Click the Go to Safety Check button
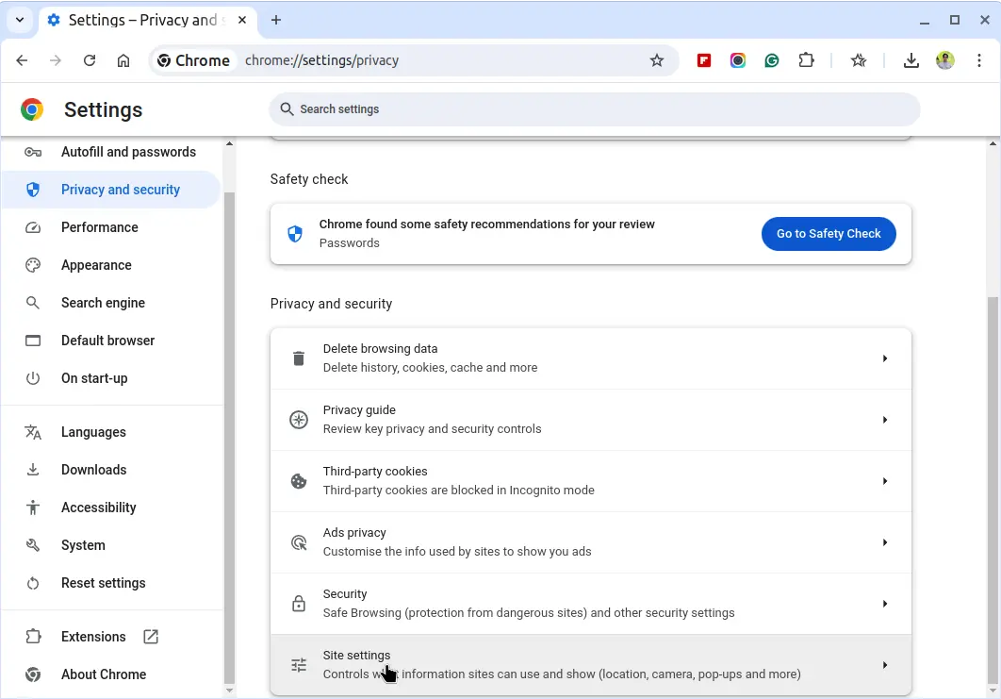Viewport: 1001px width, 699px height. pyautogui.click(x=828, y=234)
